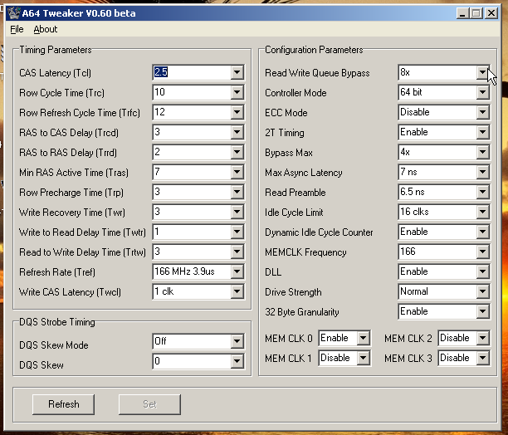The height and width of the screenshot is (435, 508).
Task: Expand the Refresh Rate (Tref) dropdown
Action: [x=237, y=271]
